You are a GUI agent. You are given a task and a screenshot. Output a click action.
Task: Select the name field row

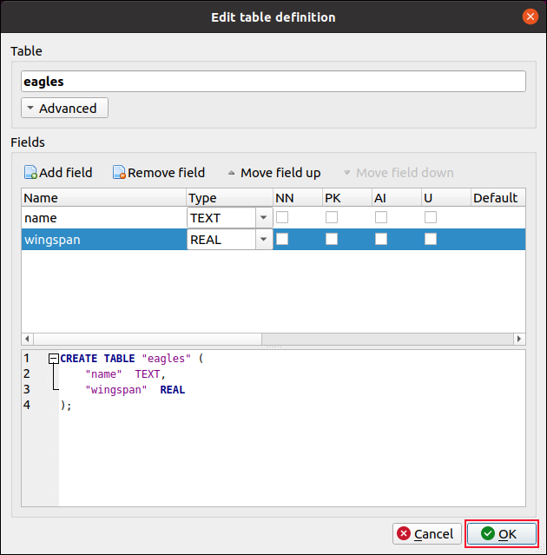pos(102,218)
